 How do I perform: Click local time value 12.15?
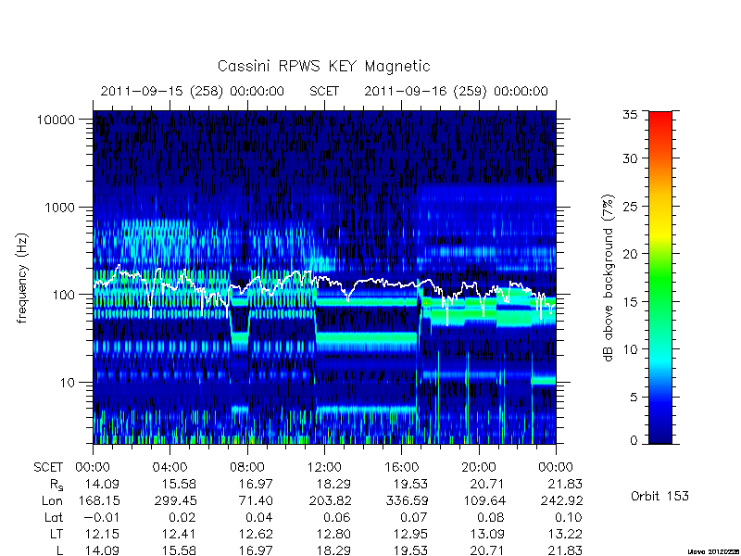102,534
